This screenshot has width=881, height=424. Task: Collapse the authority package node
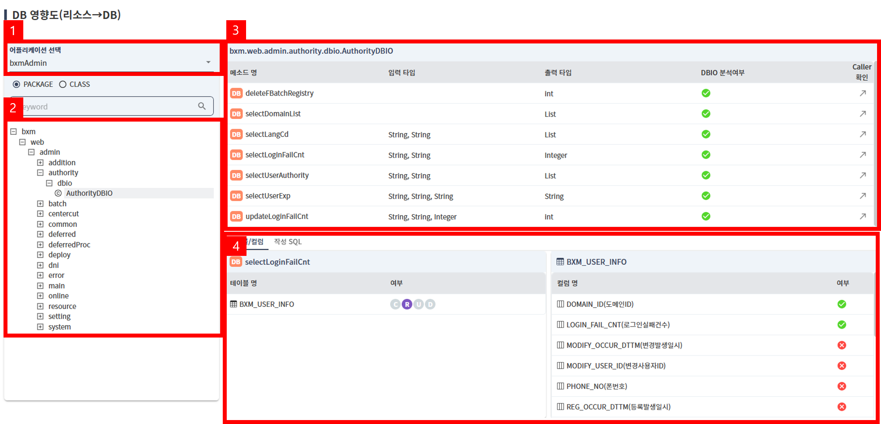[40, 173]
